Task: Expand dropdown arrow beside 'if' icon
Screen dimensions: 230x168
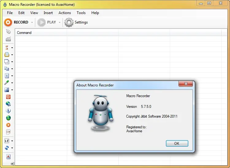Action: 12,141
